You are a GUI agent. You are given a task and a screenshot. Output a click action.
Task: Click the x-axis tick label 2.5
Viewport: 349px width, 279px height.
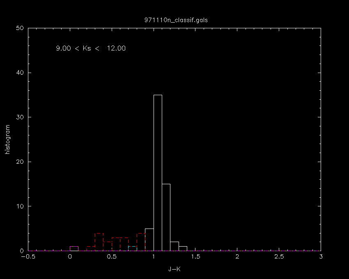tap(279, 256)
